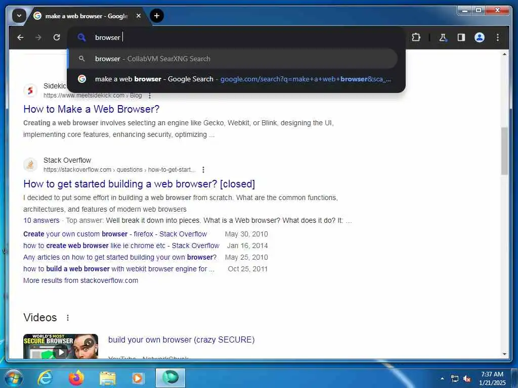
Task: Open more options for Sidekick result
Action: [x=150, y=95]
